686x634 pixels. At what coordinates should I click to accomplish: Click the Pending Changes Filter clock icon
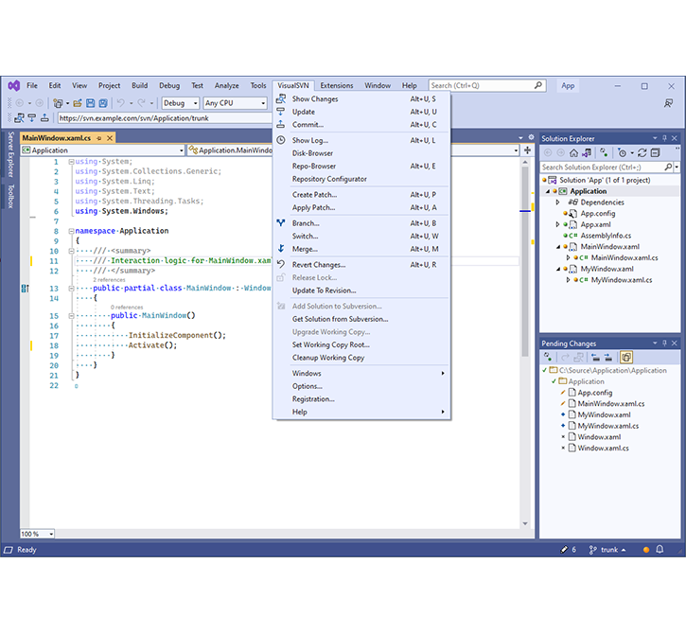coord(622,152)
